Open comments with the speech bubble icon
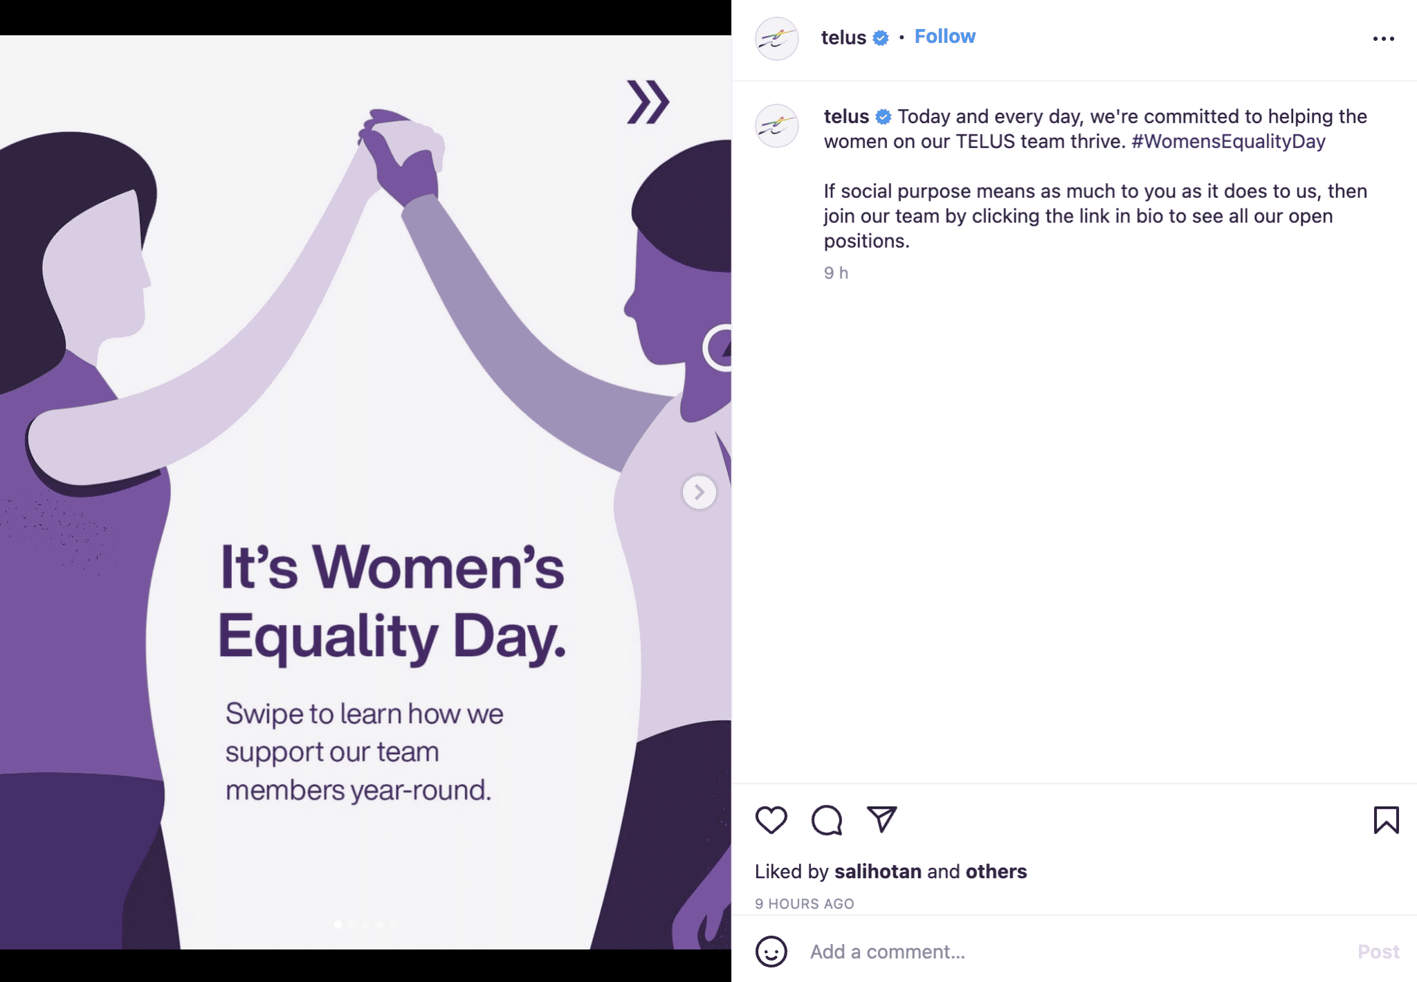This screenshot has height=982, width=1417. pos(826,820)
